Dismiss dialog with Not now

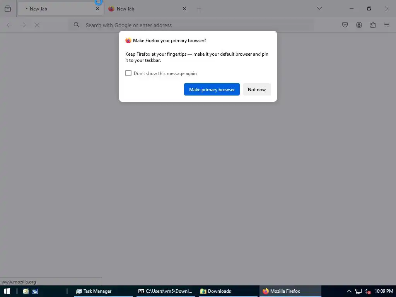(257, 89)
